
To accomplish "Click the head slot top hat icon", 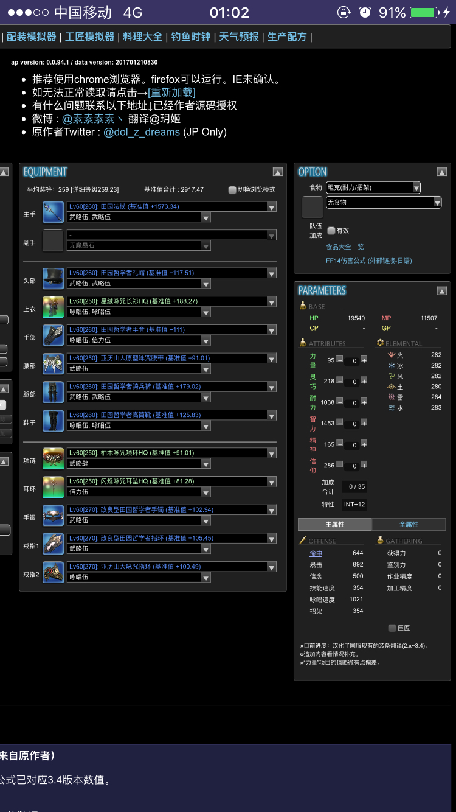I will point(54,278).
